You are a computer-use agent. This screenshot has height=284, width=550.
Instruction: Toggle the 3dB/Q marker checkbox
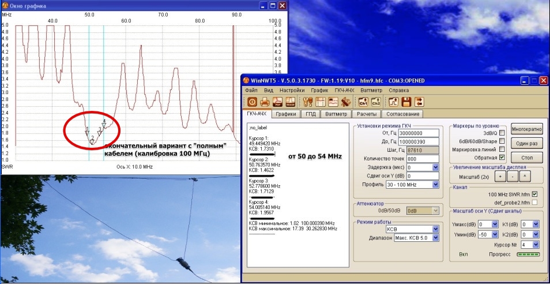coord(502,133)
